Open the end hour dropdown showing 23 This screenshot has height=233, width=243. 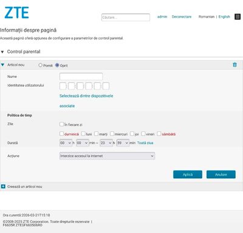(x=106, y=143)
